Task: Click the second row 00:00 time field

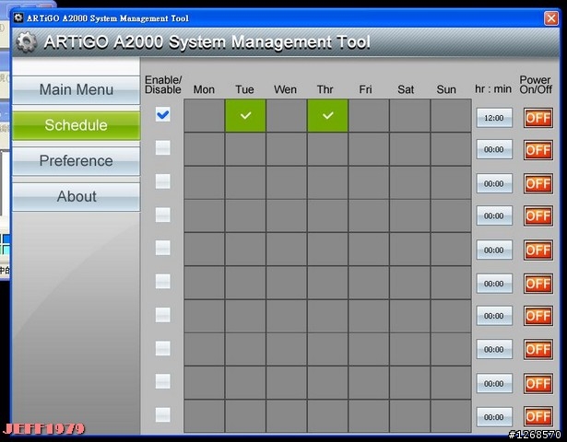Action: [494, 149]
